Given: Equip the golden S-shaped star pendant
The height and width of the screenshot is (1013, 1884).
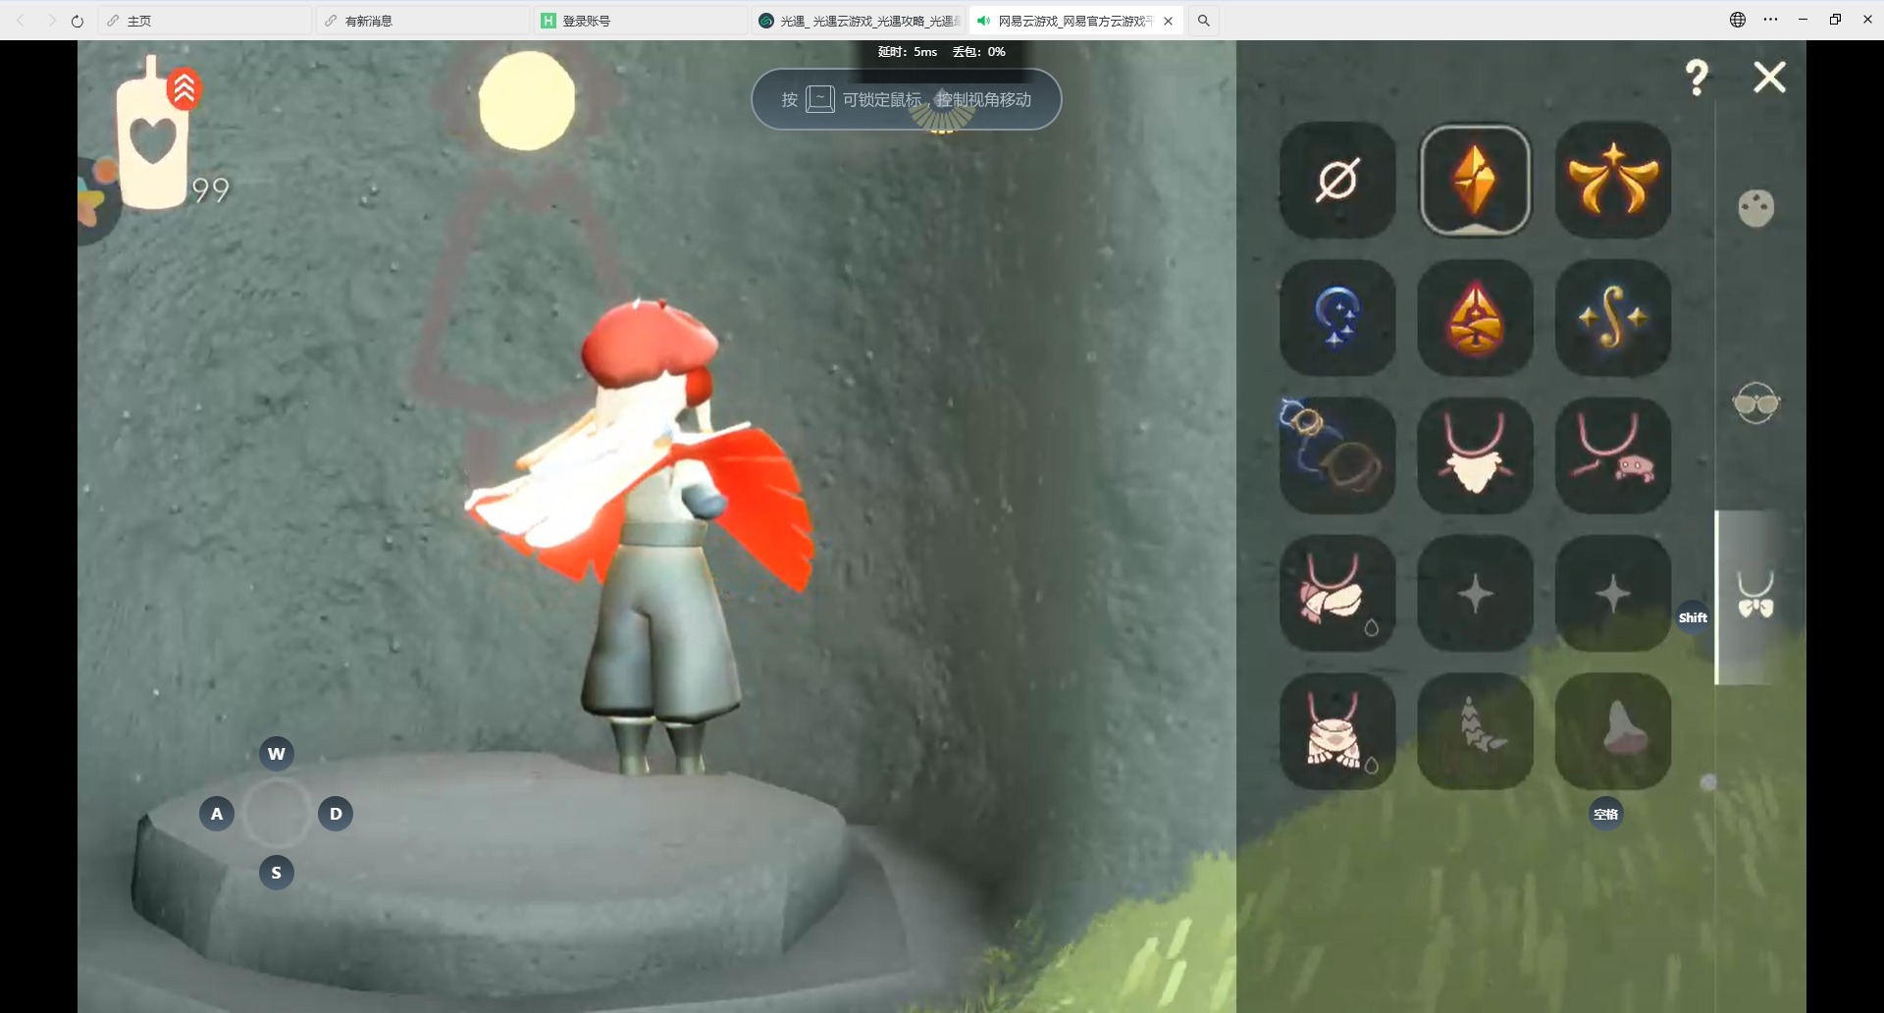Looking at the screenshot, I should [x=1613, y=317].
